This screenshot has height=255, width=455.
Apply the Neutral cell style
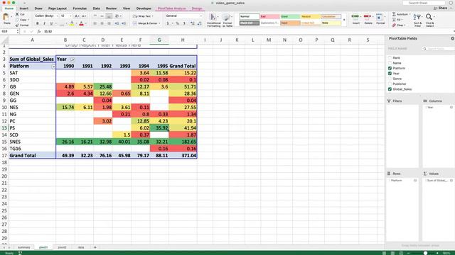pyautogui.click(x=311, y=16)
